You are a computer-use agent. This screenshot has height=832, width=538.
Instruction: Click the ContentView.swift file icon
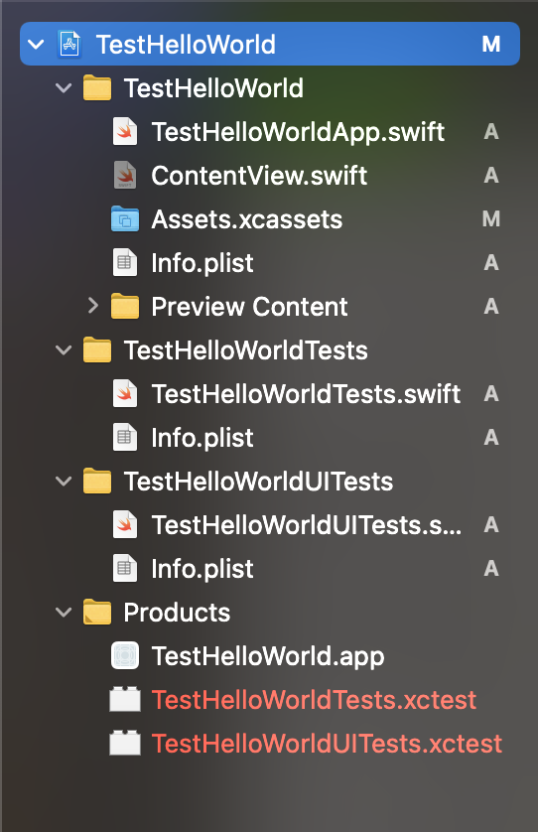tap(125, 175)
